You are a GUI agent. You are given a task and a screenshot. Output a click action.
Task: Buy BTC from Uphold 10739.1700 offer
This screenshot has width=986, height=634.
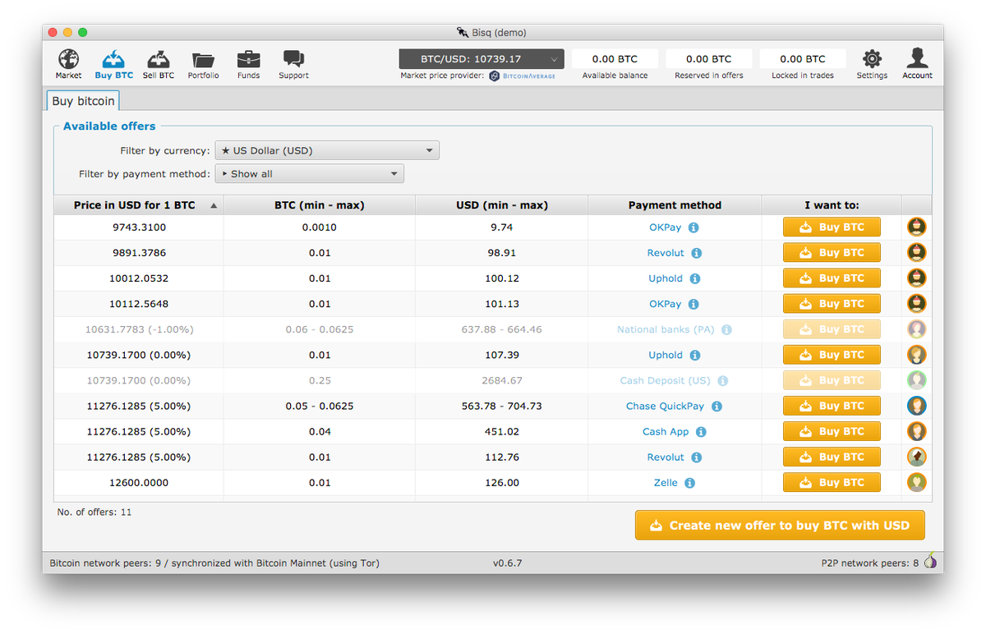(832, 355)
